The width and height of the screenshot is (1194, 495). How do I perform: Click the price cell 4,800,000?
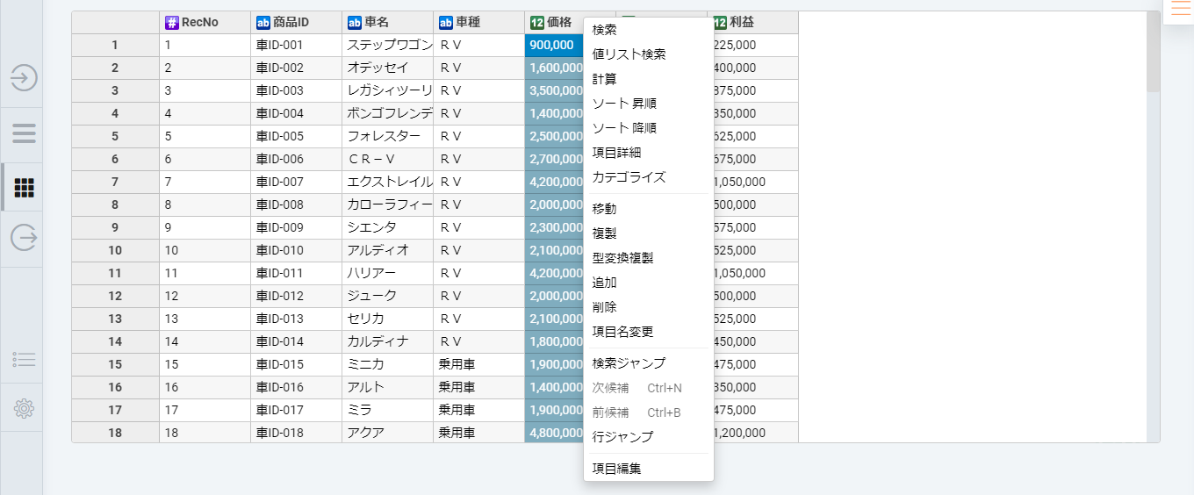[554, 433]
